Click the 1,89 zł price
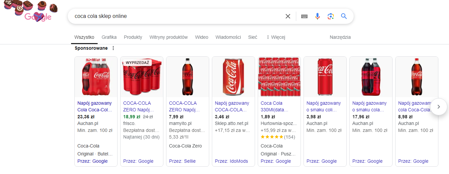Screen dimensions: 449x174 click(268, 117)
